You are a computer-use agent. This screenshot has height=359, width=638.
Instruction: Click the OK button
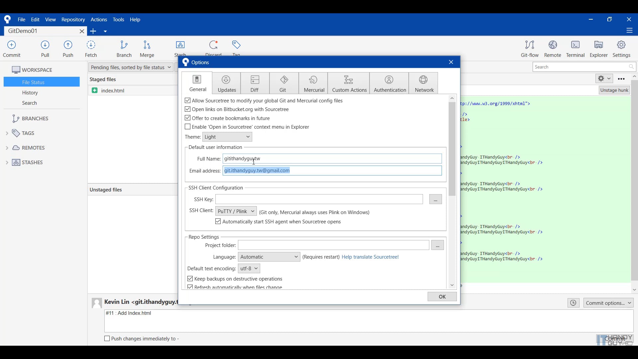tap(442, 297)
